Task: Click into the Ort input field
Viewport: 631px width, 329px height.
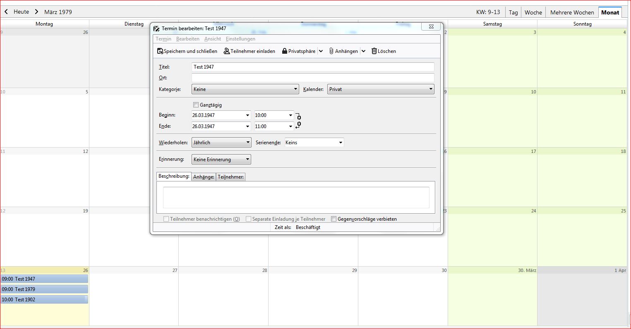Action: (313, 78)
